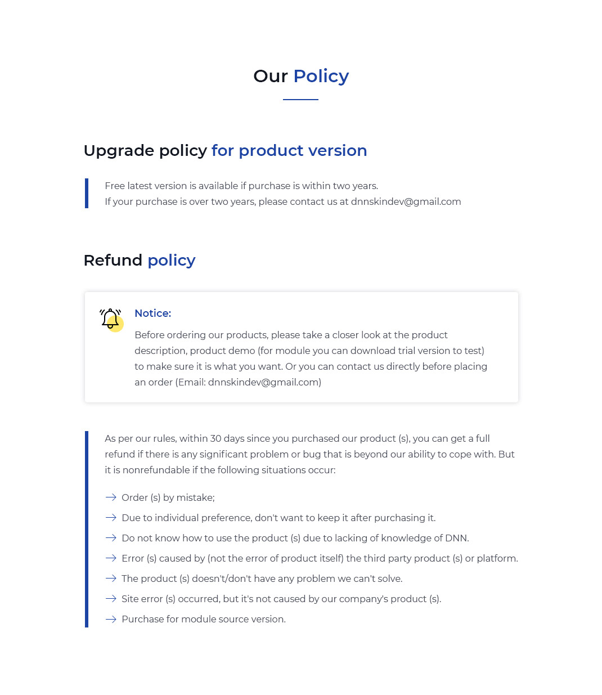
Task: Click arrow icon beside third party error item
Action: coord(111,558)
